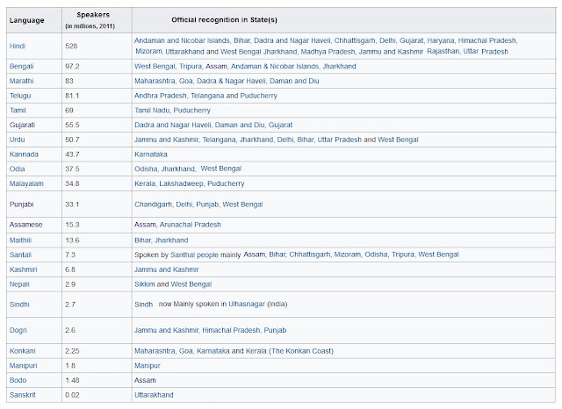Viewport: 562px width, 409px height.
Task: Open the Konkani language link
Action: pyautogui.click(x=22, y=351)
